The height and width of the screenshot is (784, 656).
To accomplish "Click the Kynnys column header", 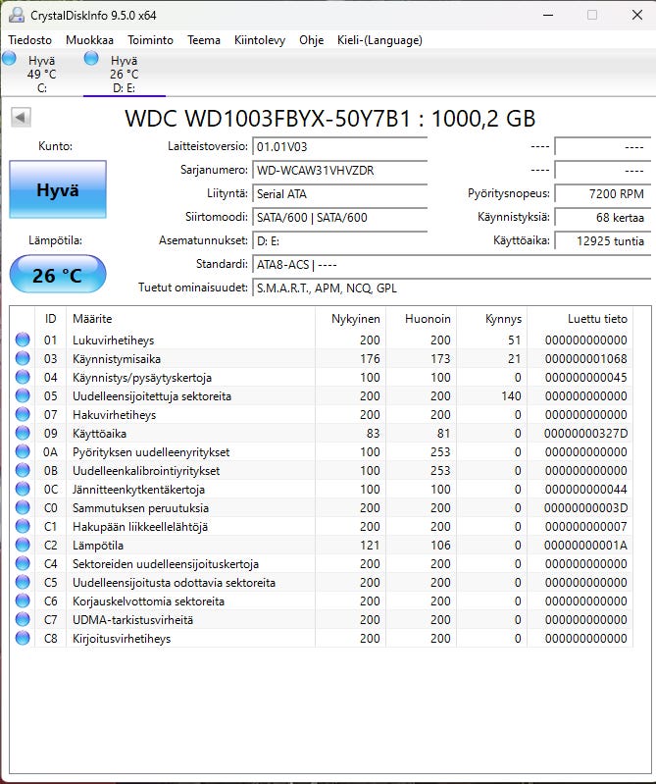I will pyautogui.click(x=491, y=319).
